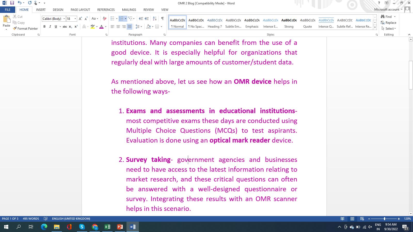The height and width of the screenshot is (232, 413).
Task: Clear all formatting from selection
Action: pos(105,19)
